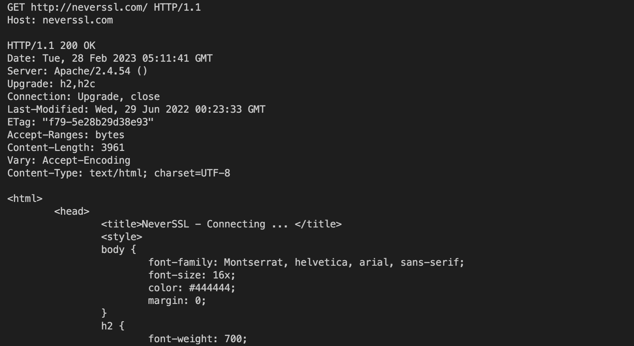Click the font-weight 700 declaration
The image size is (634, 346).
[x=198, y=339]
